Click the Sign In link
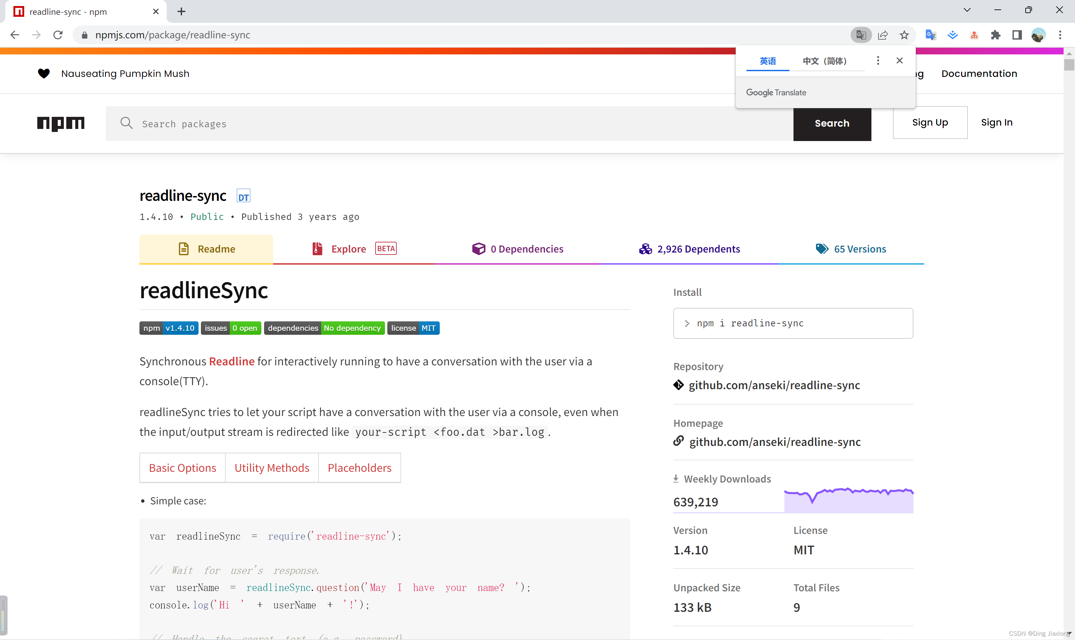The height and width of the screenshot is (640, 1075). 996,123
